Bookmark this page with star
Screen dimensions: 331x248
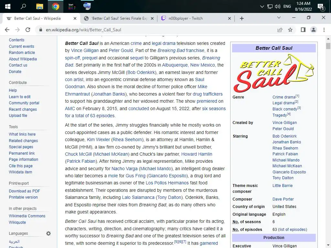pos(290,30)
